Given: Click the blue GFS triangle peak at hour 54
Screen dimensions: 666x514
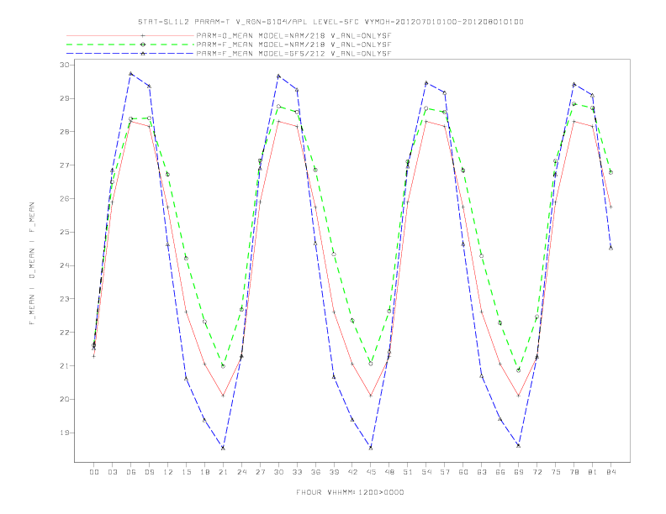Looking at the screenshot, I should click(426, 82).
